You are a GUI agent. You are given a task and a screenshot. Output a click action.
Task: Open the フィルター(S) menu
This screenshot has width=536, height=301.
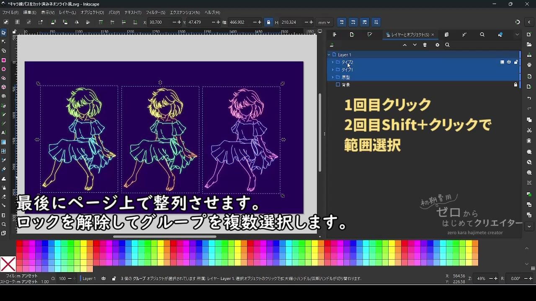pos(155,13)
